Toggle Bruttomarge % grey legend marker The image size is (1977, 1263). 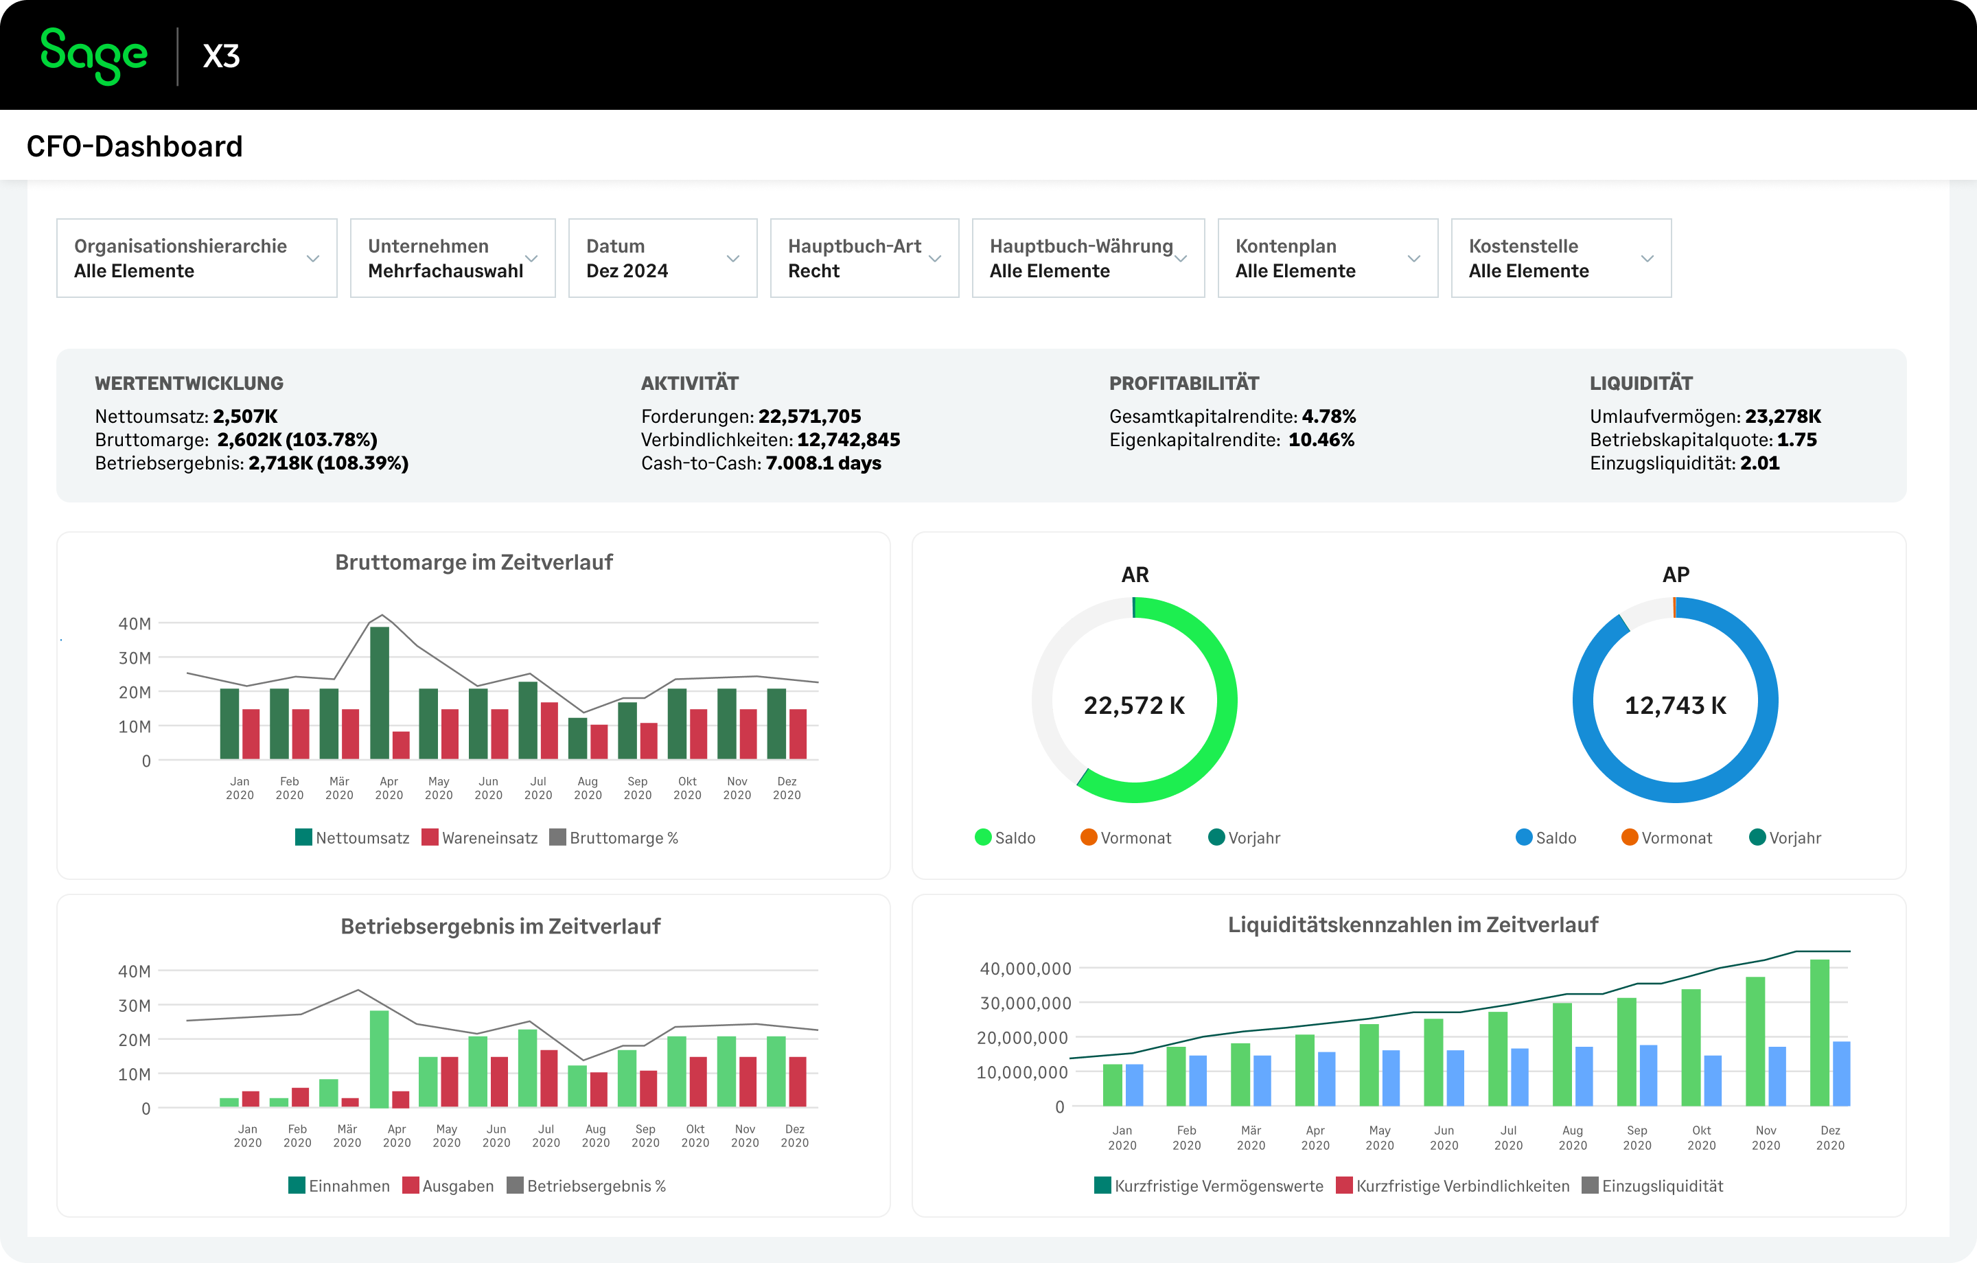(557, 837)
